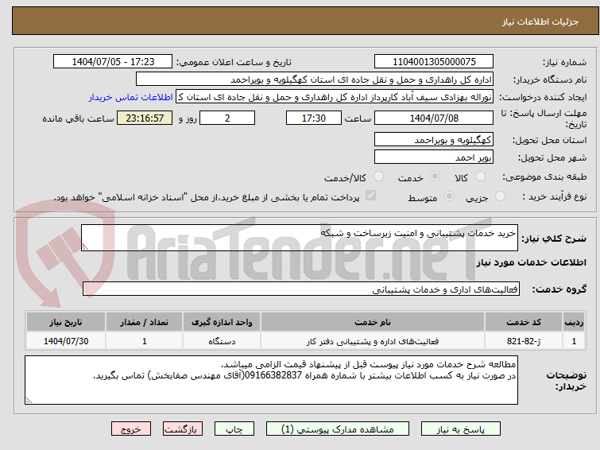Click the delivery city field بویر احمد
This screenshot has width=600, height=450.
click(434, 157)
